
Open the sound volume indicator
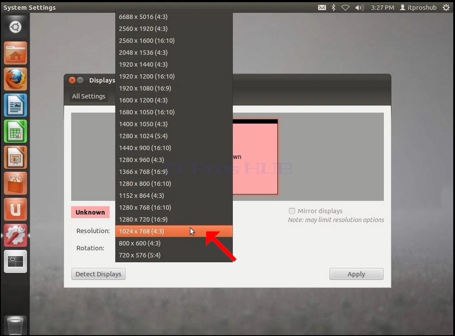click(x=359, y=8)
